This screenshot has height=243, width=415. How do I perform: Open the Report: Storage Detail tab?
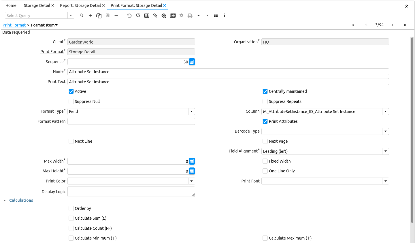tap(80, 5)
